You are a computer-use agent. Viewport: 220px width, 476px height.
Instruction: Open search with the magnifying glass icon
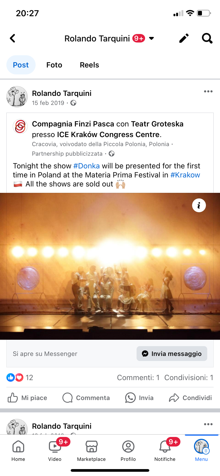pyautogui.click(x=207, y=38)
